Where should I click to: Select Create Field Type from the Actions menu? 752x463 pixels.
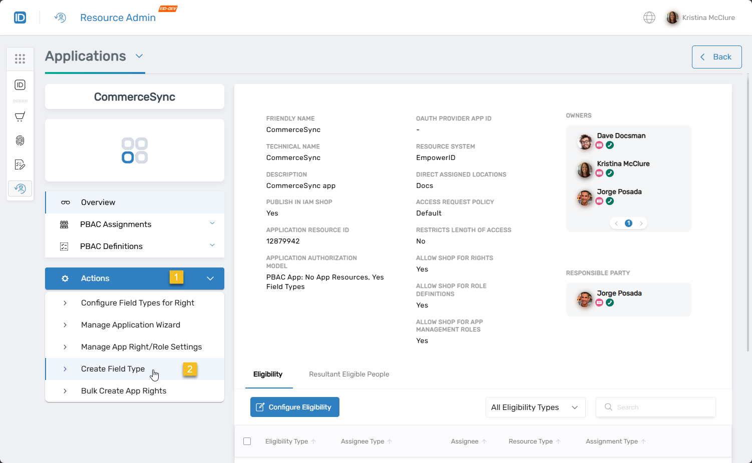113,368
